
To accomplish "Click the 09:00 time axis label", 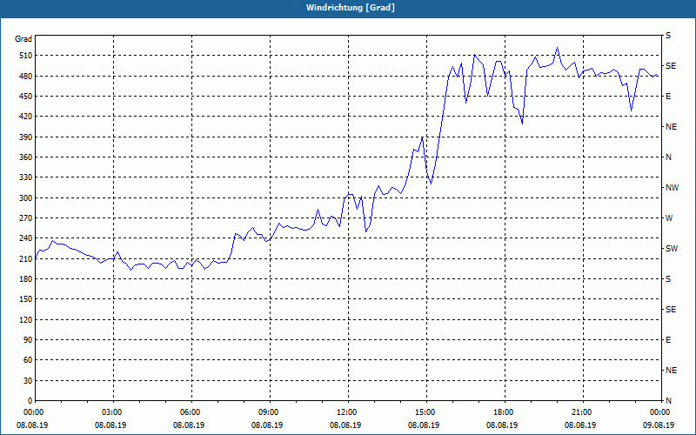I will pos(270,412).
